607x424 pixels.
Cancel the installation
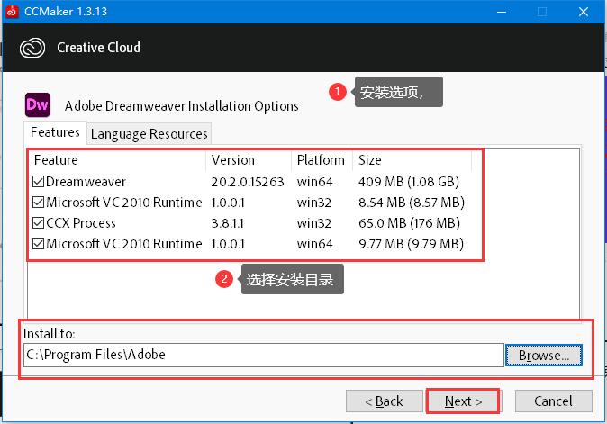[553, 401]
